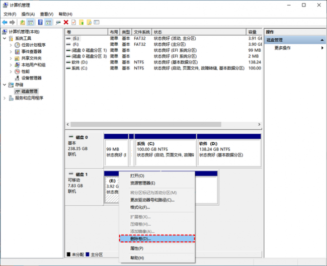The height and width of the screenshot is (266, 327).
Task: Click the blue Back arrow in toolbar
Action: (x=5, y=22)
